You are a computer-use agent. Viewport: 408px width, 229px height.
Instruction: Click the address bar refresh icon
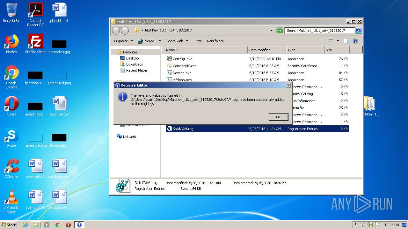279,31
